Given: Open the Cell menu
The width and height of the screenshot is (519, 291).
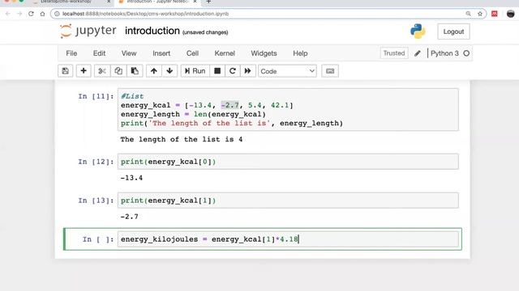Looking at the screenshot, I should point(192,53).
